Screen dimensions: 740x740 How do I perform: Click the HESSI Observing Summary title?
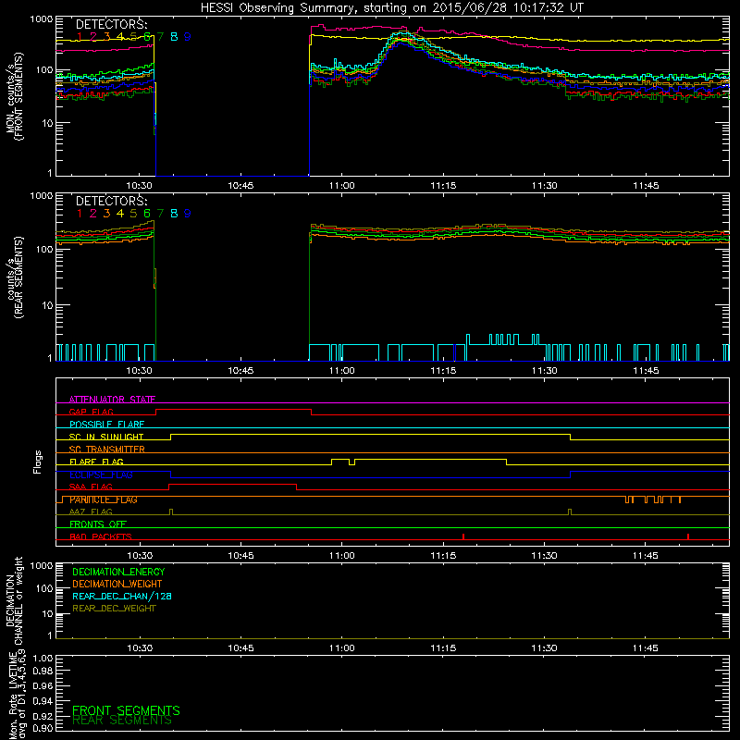[x=391, y=7]
